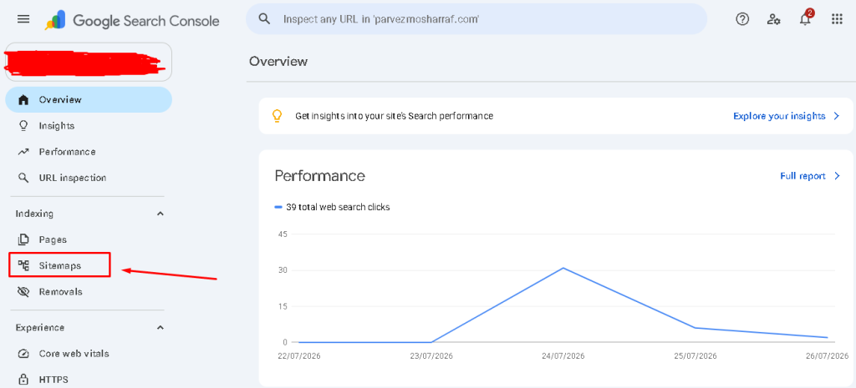Open URL inspection in the sidebar

[73, 178]
